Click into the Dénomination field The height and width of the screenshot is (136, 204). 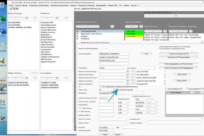click(x=121, y=93)
